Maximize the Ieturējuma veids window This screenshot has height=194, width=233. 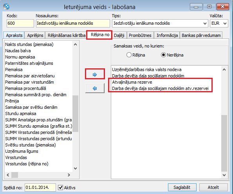[209, 7]
